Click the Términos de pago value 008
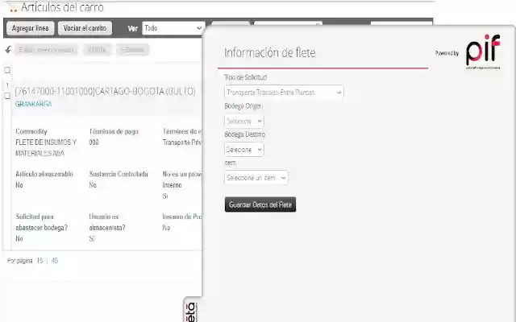 [94, 142]
